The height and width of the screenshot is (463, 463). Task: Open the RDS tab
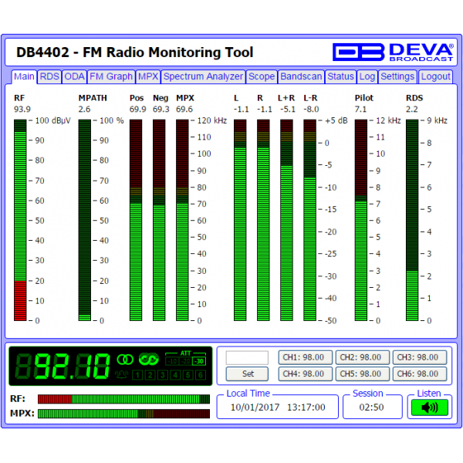[49, 76]
